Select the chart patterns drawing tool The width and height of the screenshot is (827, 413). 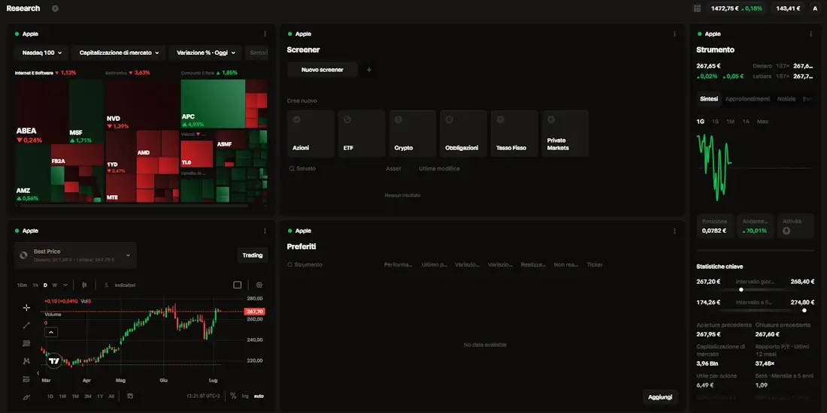[x=26, y=361]
